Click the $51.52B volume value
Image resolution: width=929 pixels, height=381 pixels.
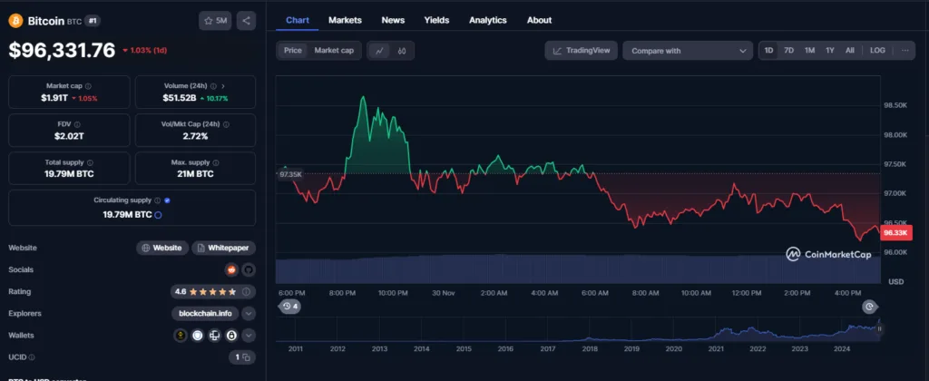(180, 98)
